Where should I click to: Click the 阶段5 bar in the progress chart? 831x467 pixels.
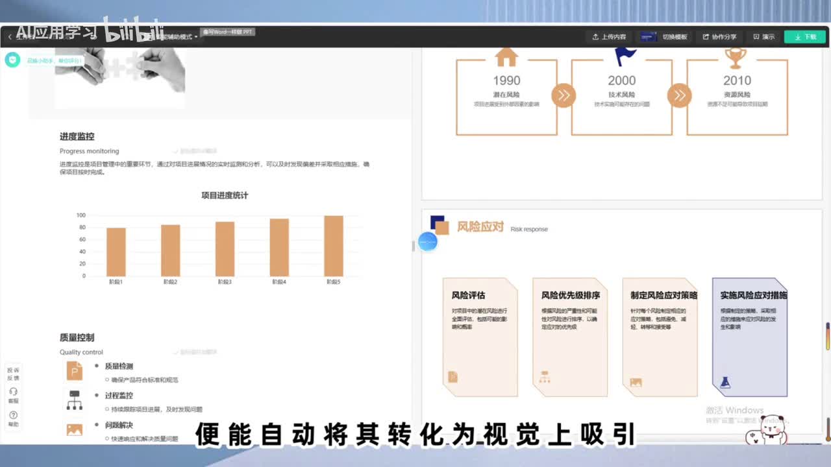pyautogui.click(x=333, y=246)
